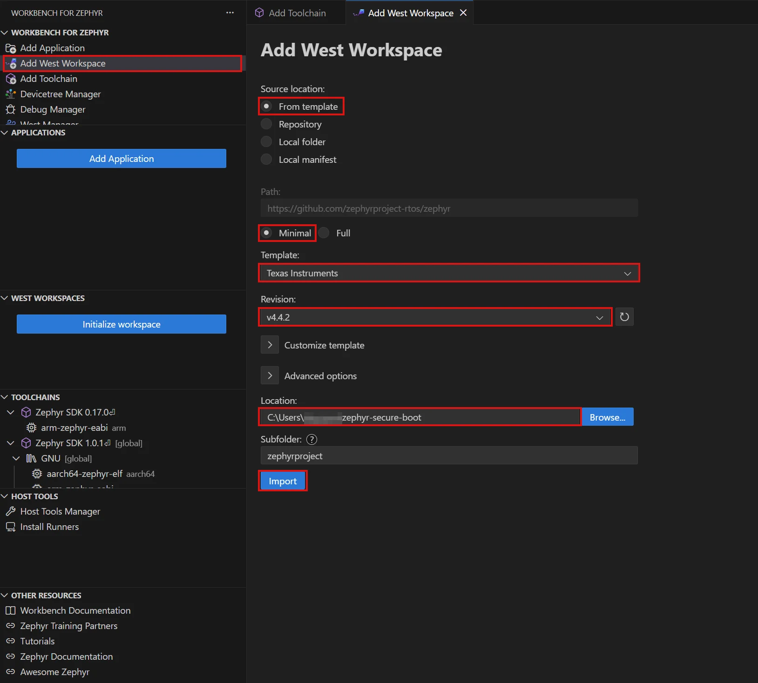Viewport: 758px width, 683px height.
Task: Click the Workbench Documentation book icon
Action: (11, 611)
